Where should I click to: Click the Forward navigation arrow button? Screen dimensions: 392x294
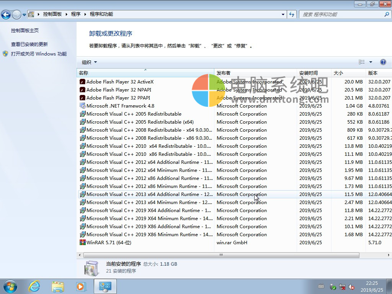pos(16,15)
